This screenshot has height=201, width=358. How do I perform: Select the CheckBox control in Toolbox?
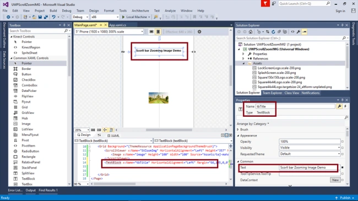29,80
